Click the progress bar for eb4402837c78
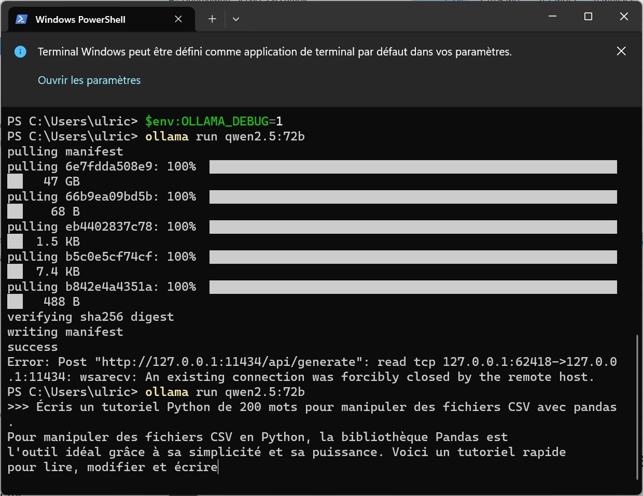The image size is (643, 496). pyautogui.click(x=413, y=226)
